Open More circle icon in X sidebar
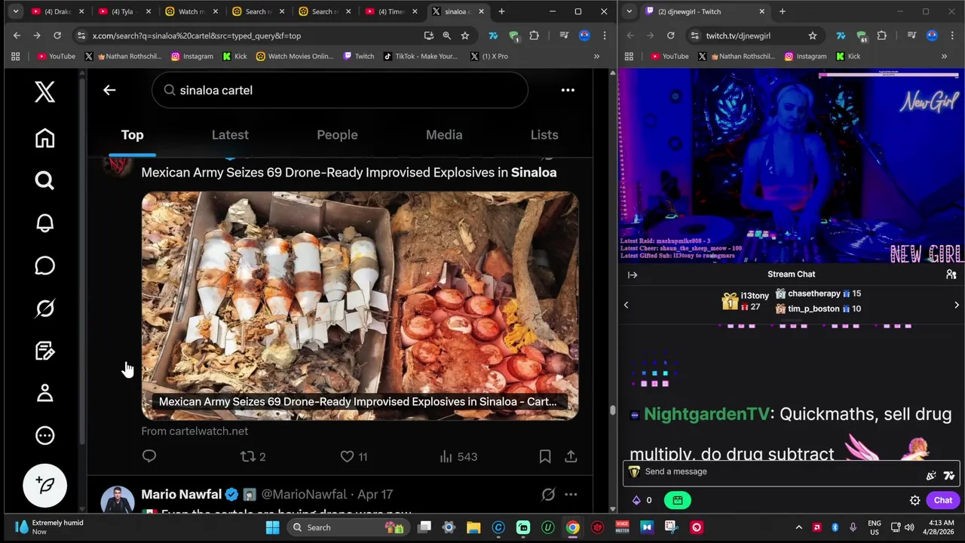 [x=44, y=435]
